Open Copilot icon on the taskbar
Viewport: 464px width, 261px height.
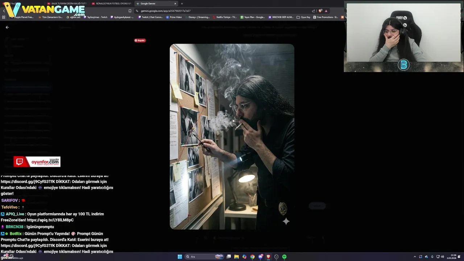pos(244,257)
